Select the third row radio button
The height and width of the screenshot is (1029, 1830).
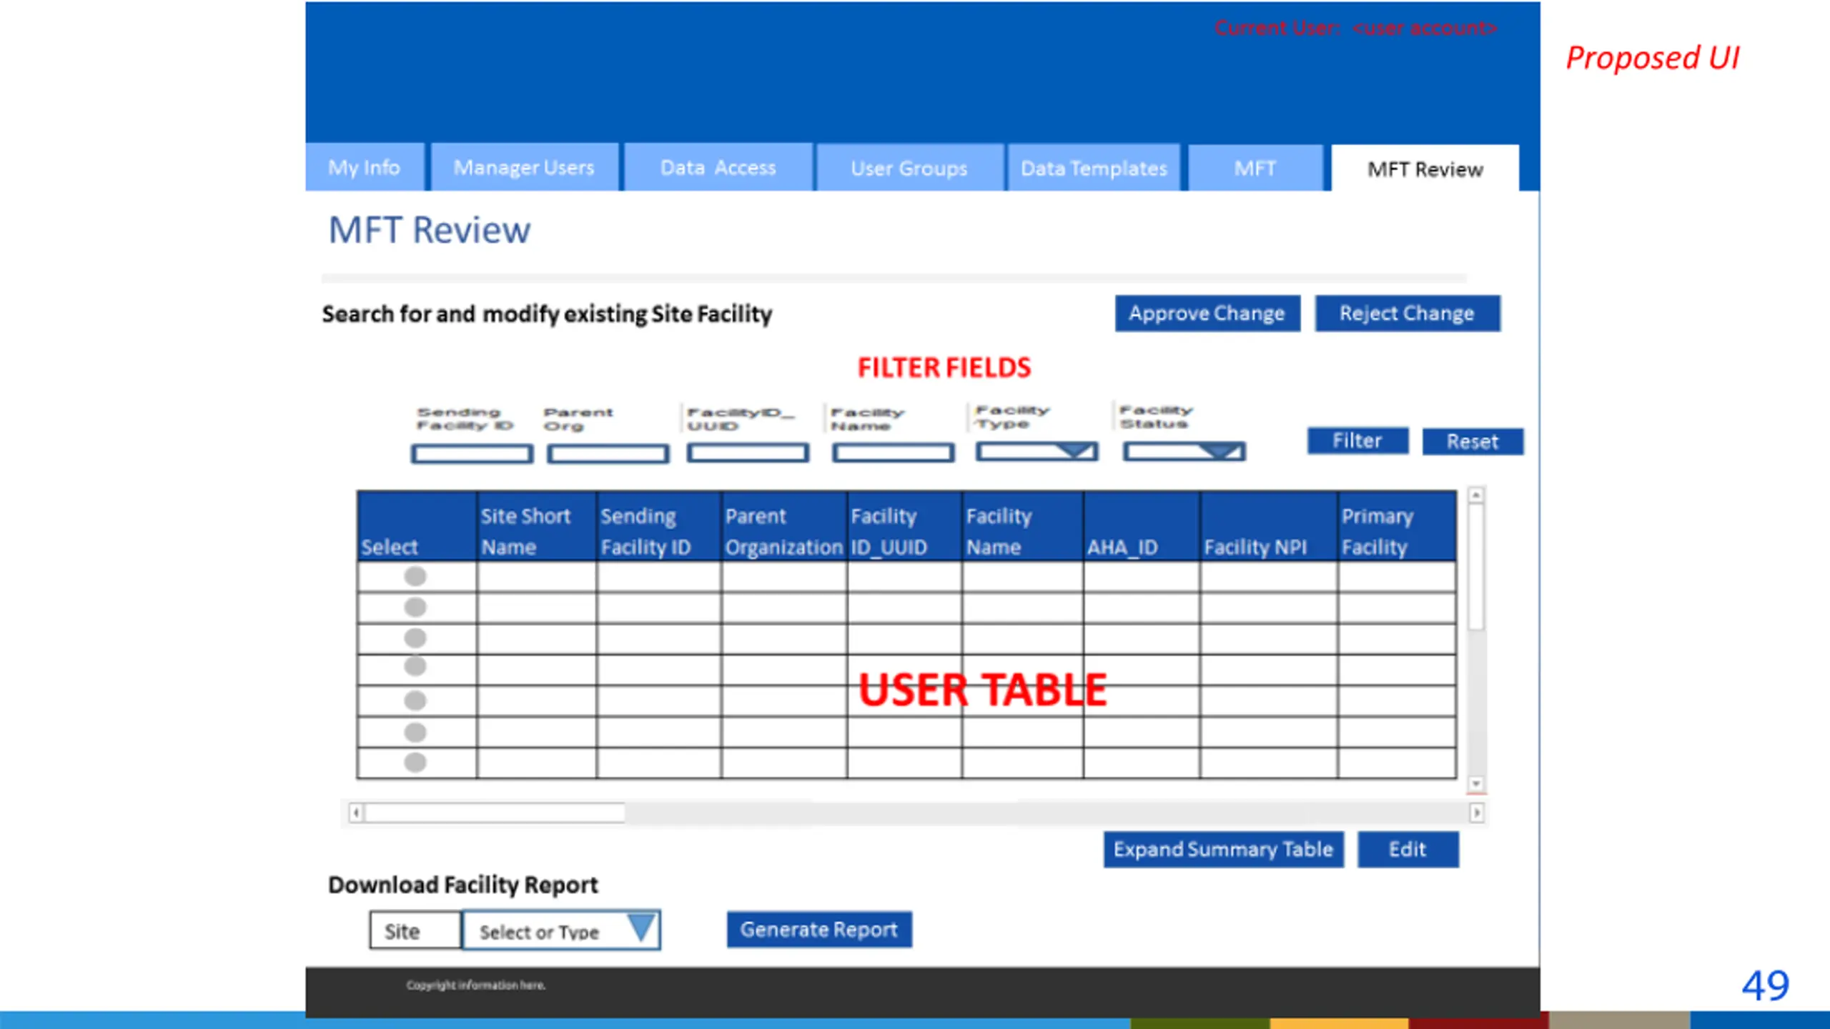[415, 637]
